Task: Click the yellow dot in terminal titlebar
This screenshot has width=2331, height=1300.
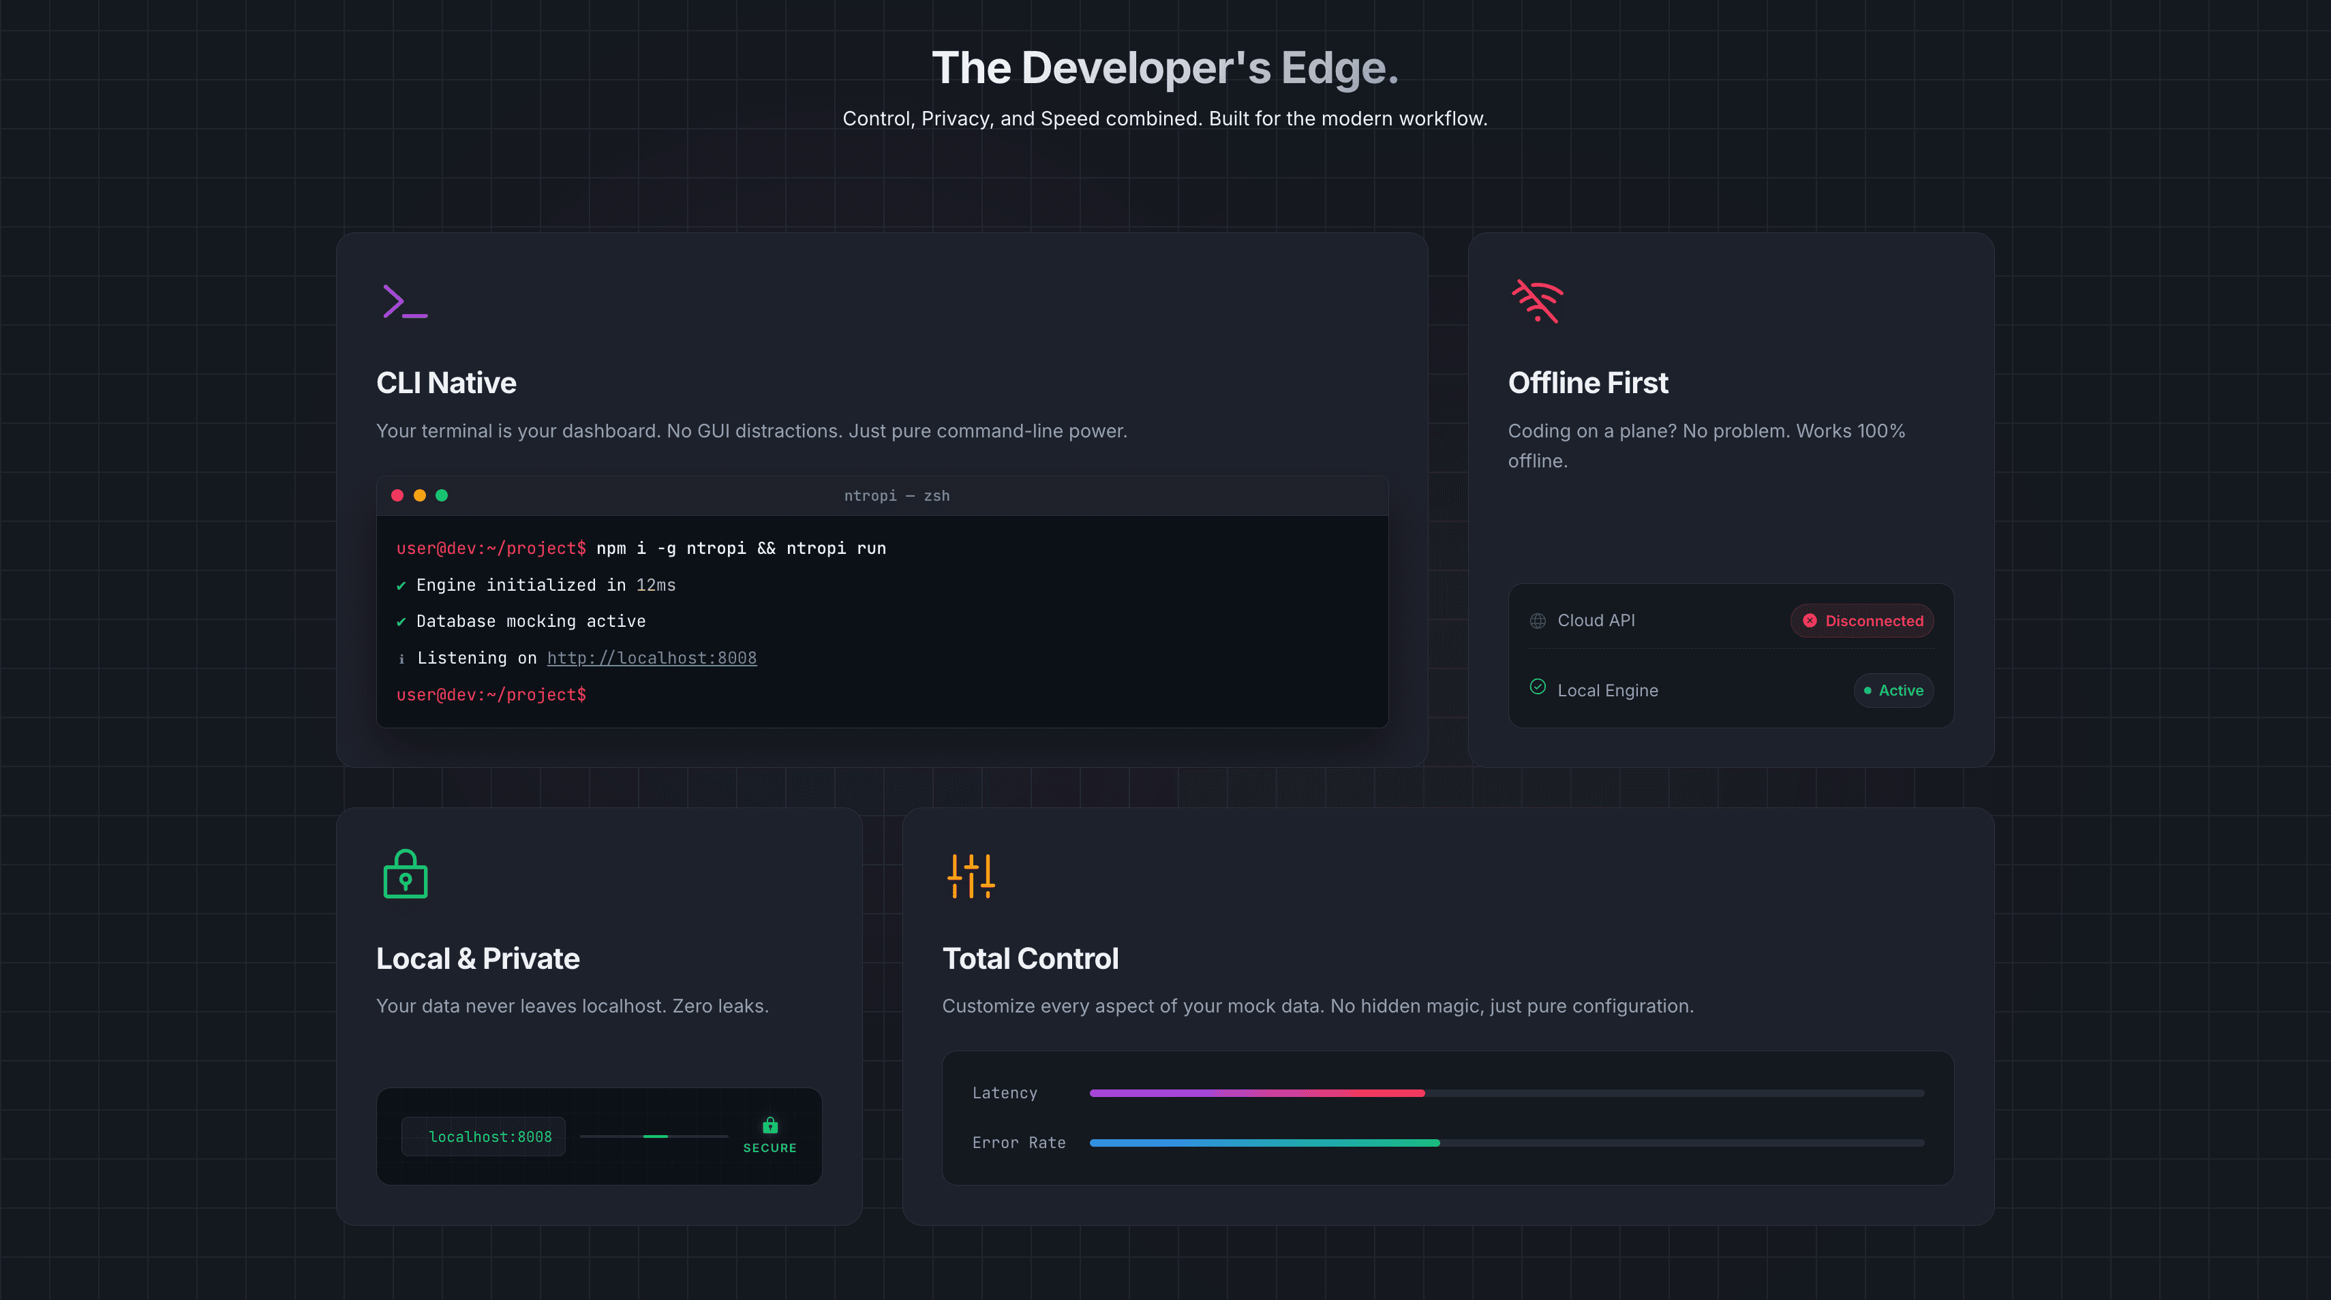Action: coord(419,495)
